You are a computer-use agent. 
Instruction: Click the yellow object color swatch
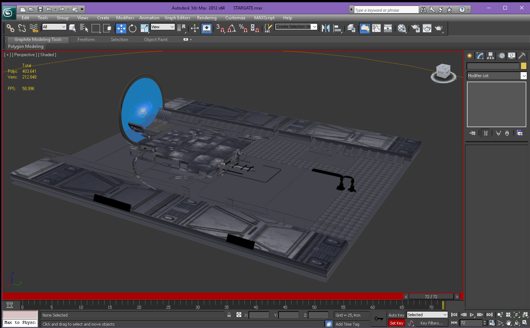524,66
